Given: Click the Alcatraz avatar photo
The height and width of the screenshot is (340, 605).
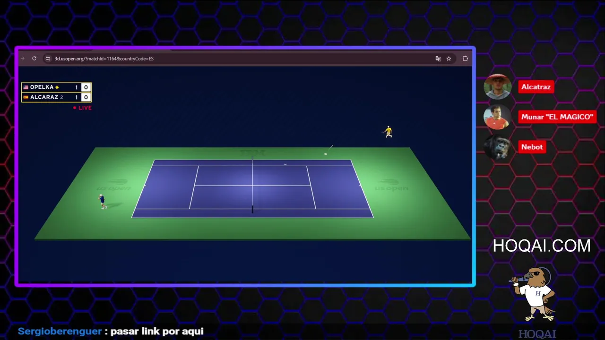Looking at the screenshot, I should (498, 87).
